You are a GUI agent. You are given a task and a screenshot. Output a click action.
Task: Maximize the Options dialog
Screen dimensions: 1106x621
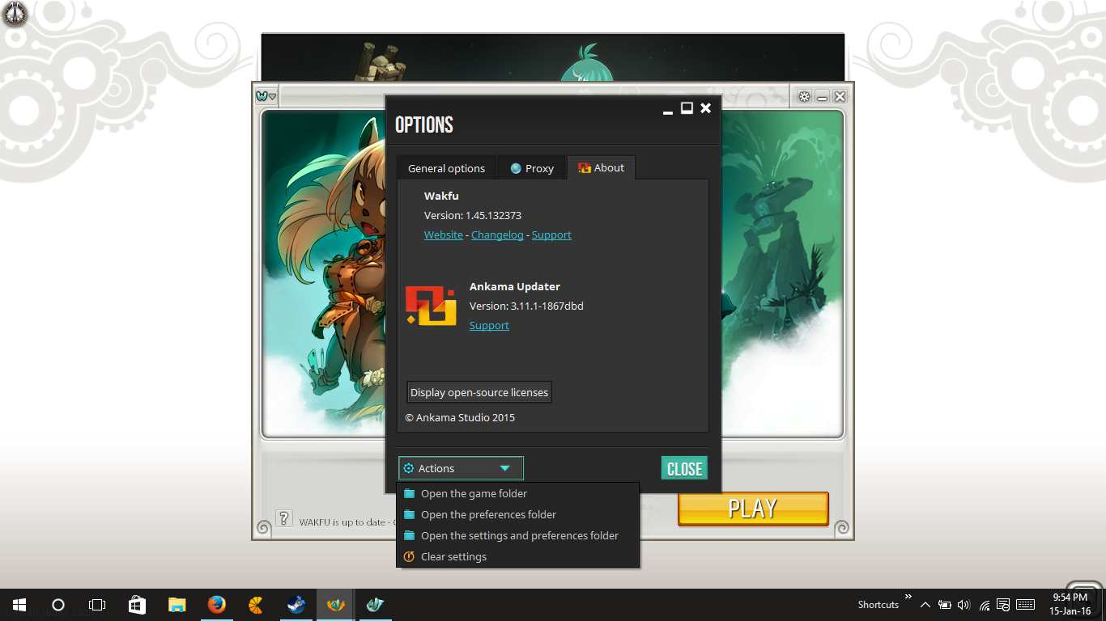(x=687, y=108)
